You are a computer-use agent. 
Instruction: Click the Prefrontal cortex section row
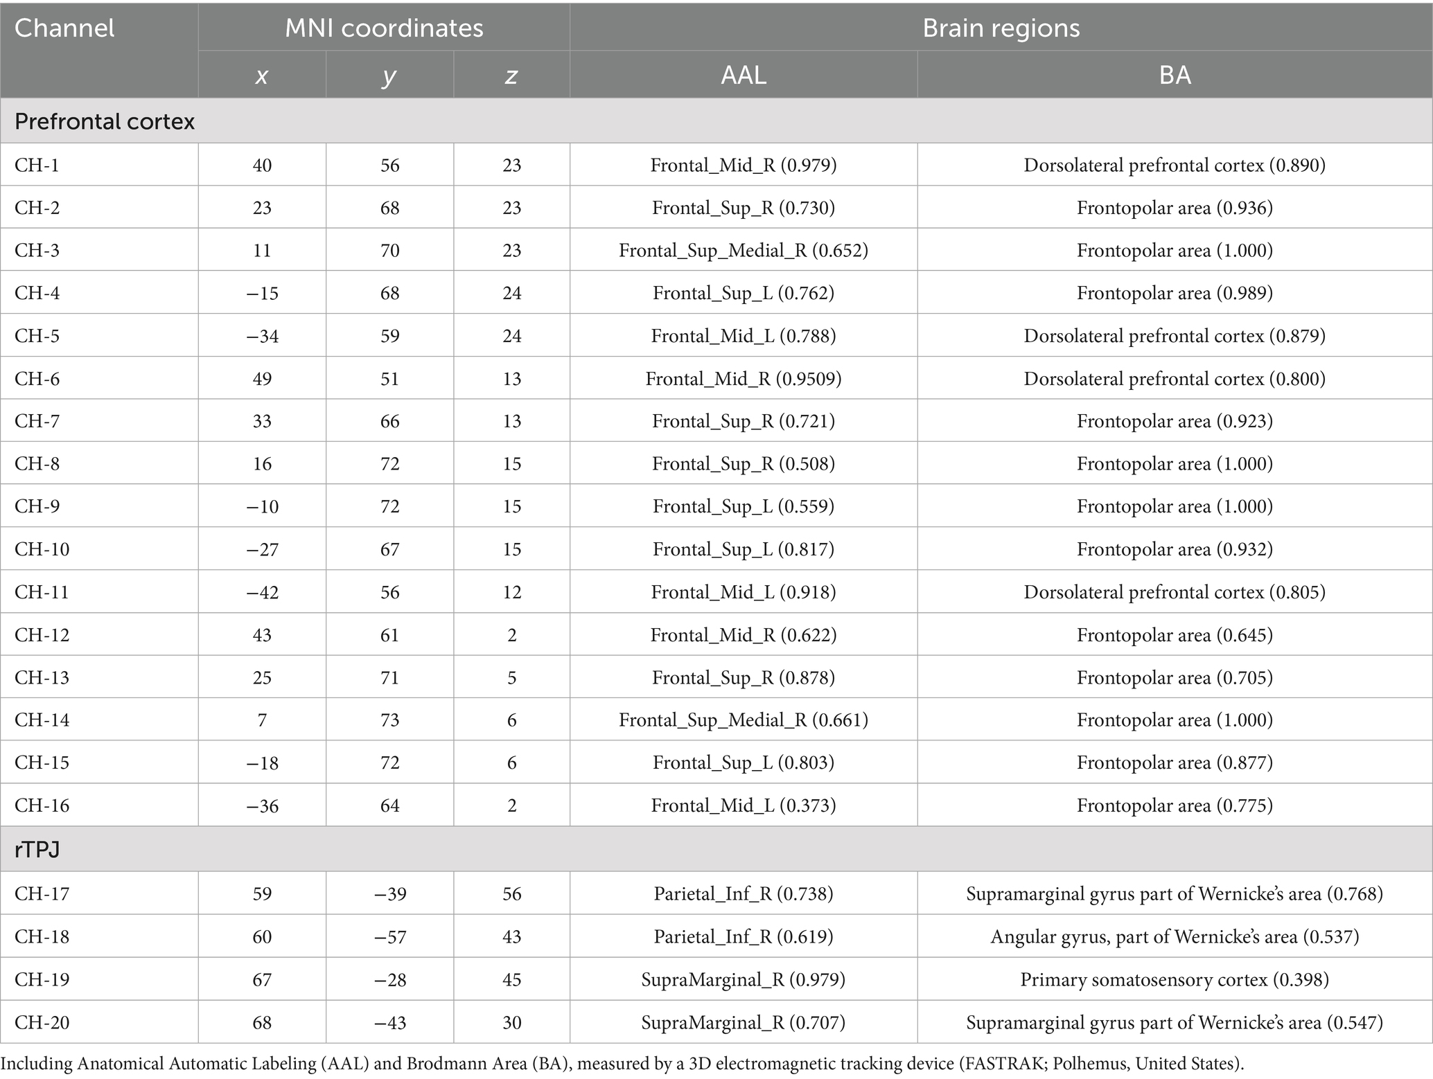click(x=105, y=122)
